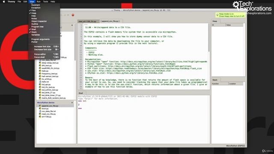
Task: Choose Program tree from the View menu
Action: point(44,27)
